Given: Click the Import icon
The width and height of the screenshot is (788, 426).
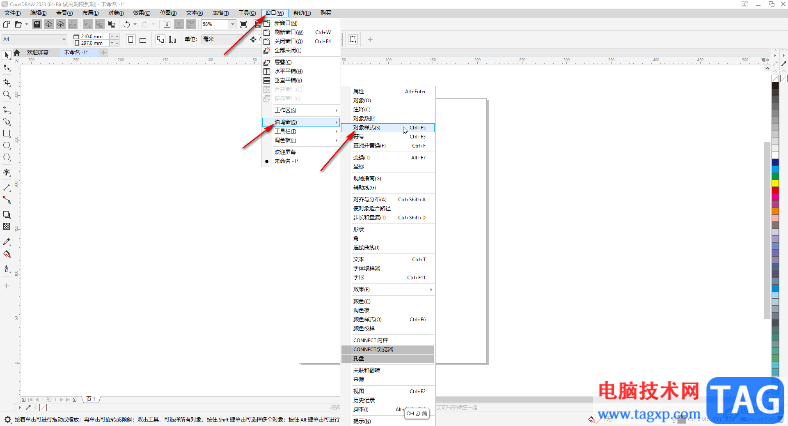Looking at the screenshot, I should [167, 24].
